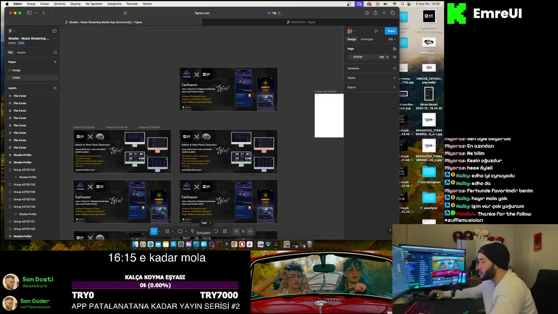Select the Comment tool in Figma toolbar
The image size is (558, 314).
216,231
